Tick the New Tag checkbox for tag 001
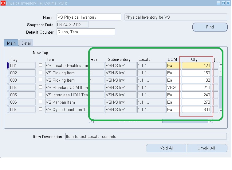This screenshot has height=170, width=232. pos(40,65)
